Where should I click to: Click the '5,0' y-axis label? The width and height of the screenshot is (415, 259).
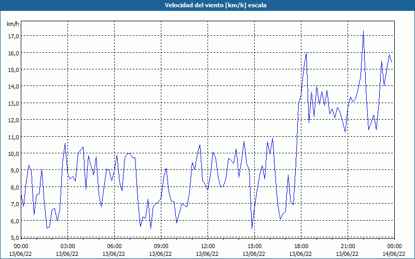(x=15, y=238)
